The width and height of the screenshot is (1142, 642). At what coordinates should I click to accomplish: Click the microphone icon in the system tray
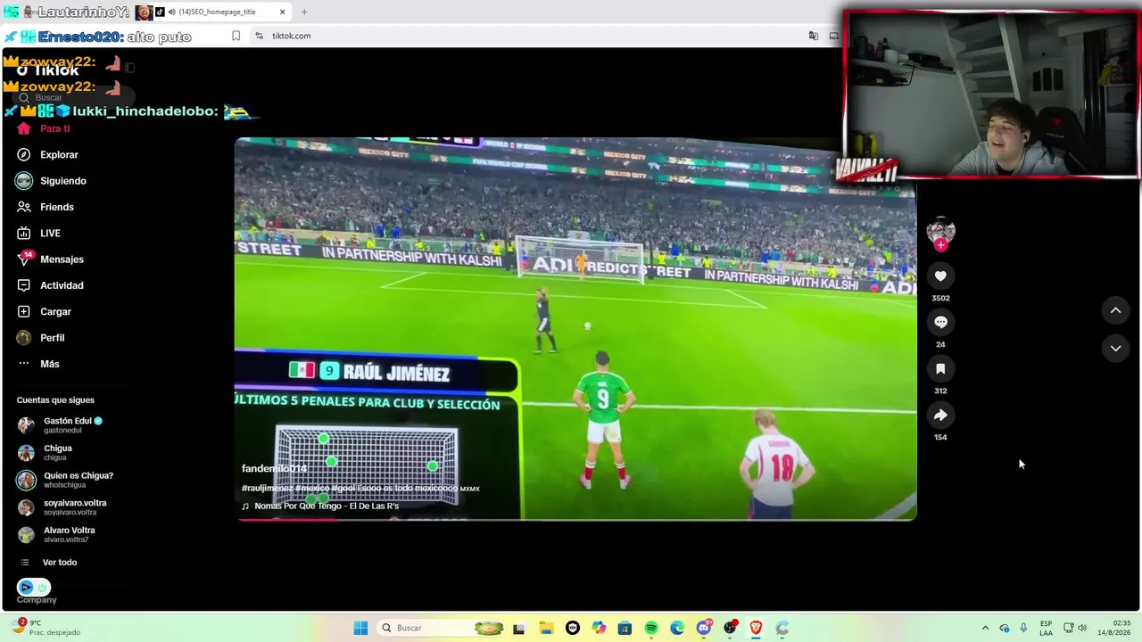1023,628
